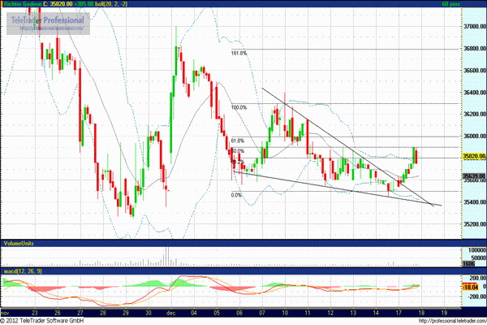
Task: Select the last red candle near 35820
Action: point(416,157)
